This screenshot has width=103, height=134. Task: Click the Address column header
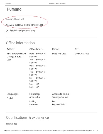[x=11, y=49]
